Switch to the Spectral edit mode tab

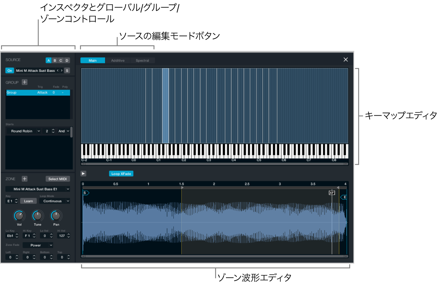142,60
